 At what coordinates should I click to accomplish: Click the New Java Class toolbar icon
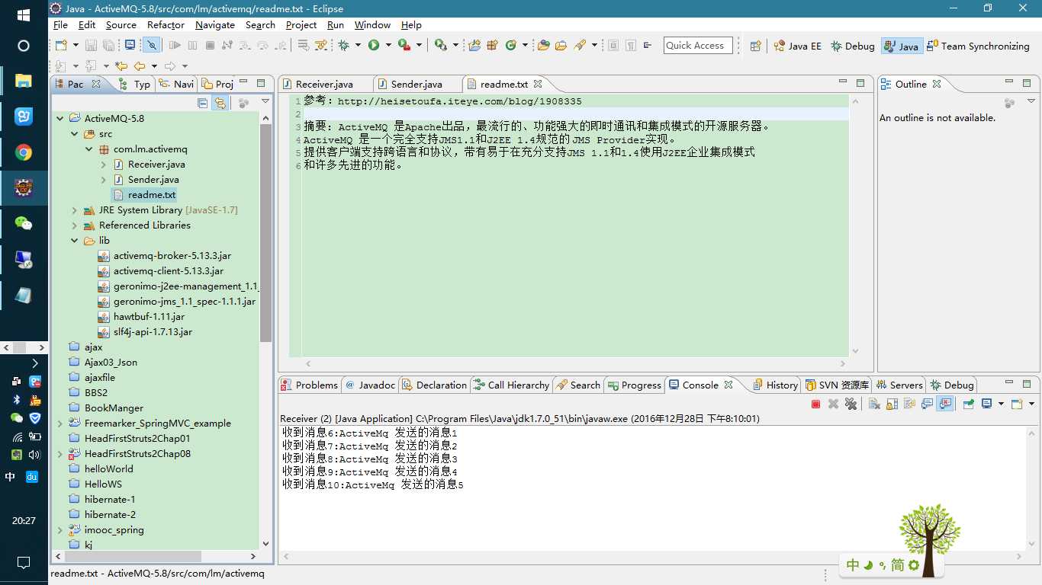[511, 46]
